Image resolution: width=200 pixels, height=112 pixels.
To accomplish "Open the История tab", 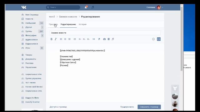I will tap(82, 24).
